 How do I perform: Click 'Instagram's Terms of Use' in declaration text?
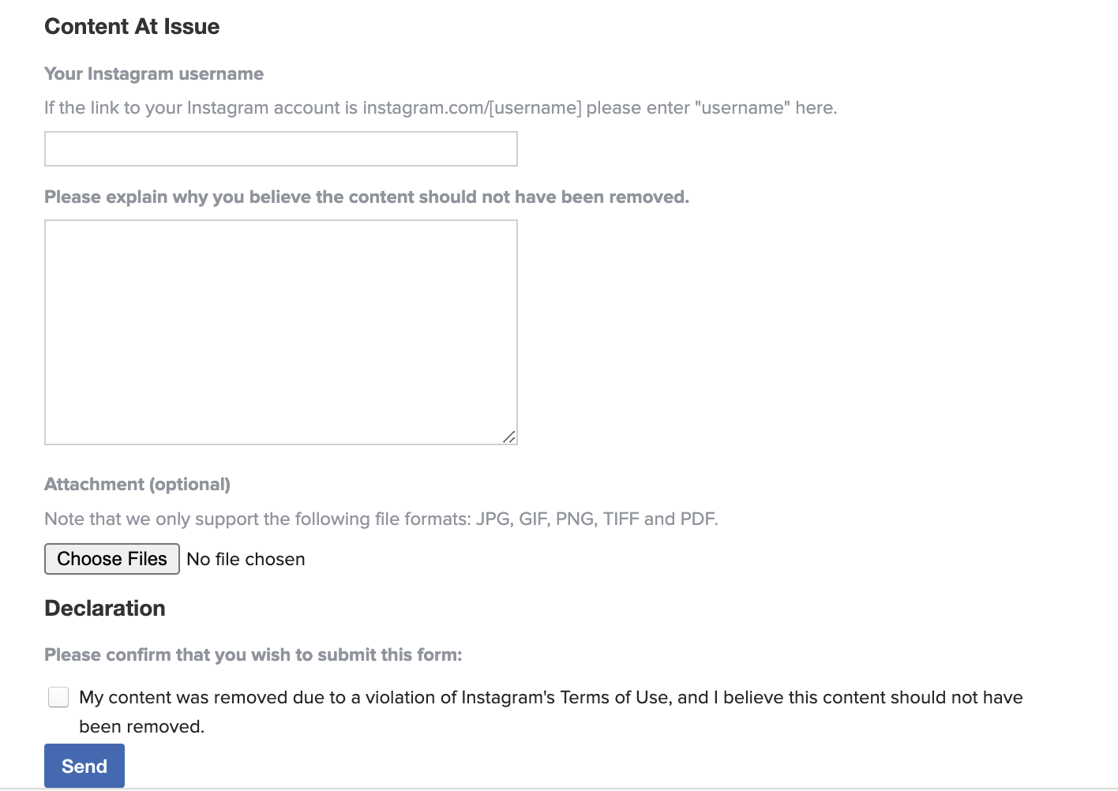pyautogui.click(x=565, y=697)
